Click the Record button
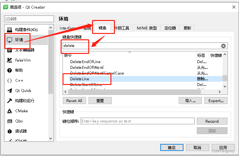This screenshot has height=156, width=239. (x=212, y=121)
